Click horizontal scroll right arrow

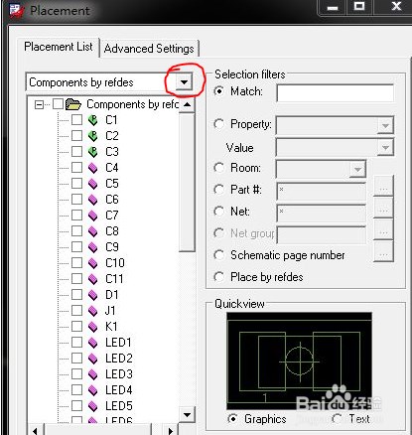pyautogui.click(x=171, y=430)
